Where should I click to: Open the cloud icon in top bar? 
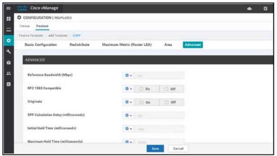[249, 8]
